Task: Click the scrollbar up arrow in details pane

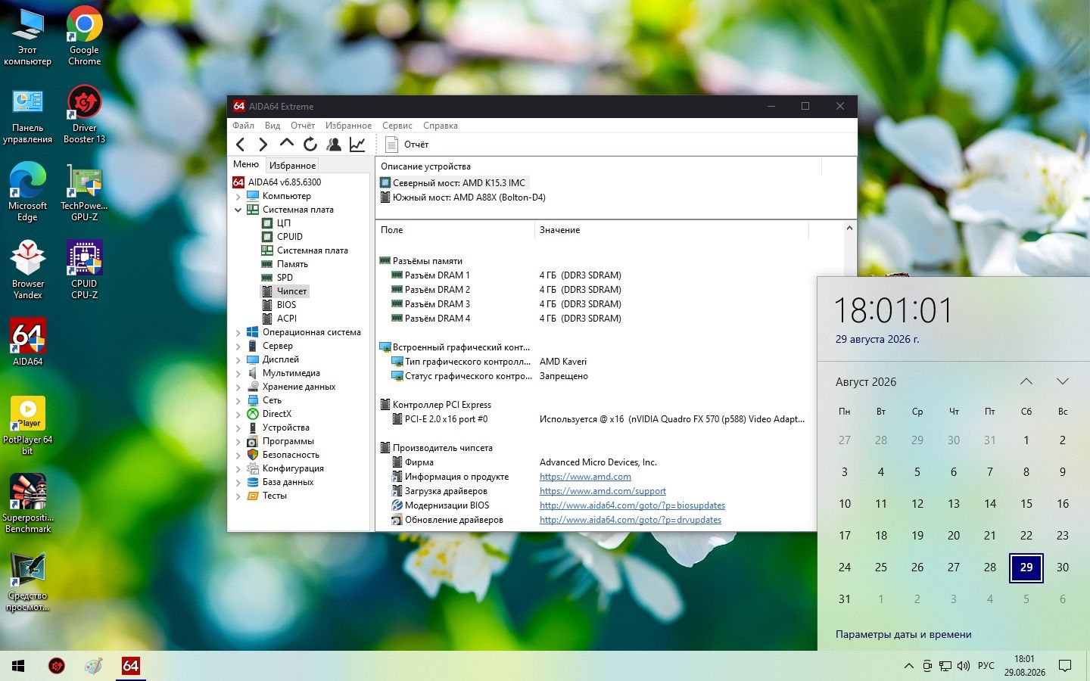Action: pos(849,229)
